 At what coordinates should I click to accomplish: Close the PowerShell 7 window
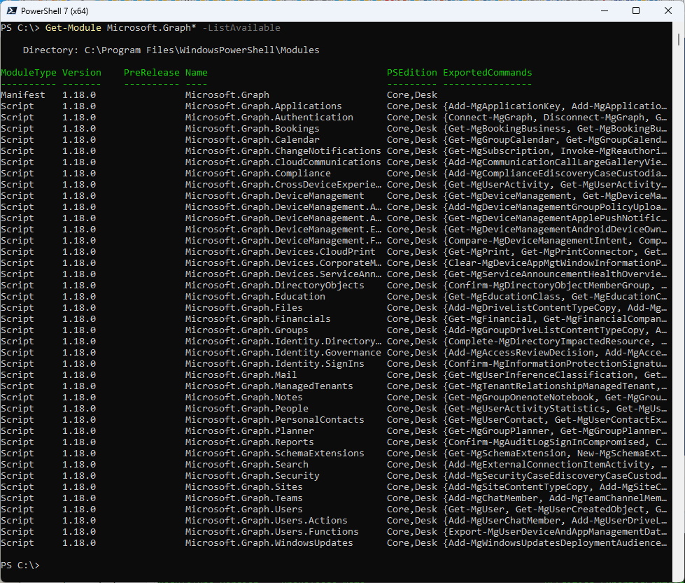click(x=668, y=10)
